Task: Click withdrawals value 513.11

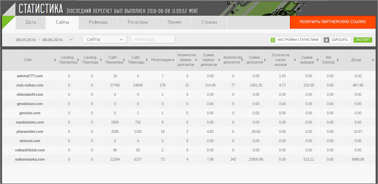Action: click(x=308, y=159)
